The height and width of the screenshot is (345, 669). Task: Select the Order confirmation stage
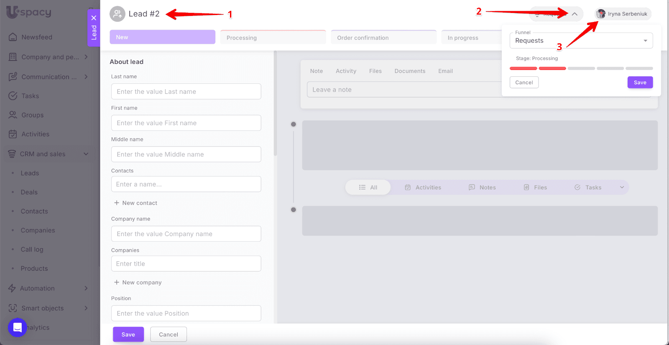pos(383,38)
